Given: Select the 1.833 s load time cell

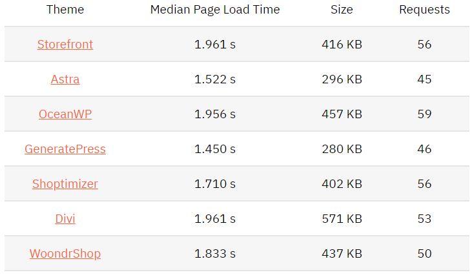Looking at the screenshot, I should point(215,254).
